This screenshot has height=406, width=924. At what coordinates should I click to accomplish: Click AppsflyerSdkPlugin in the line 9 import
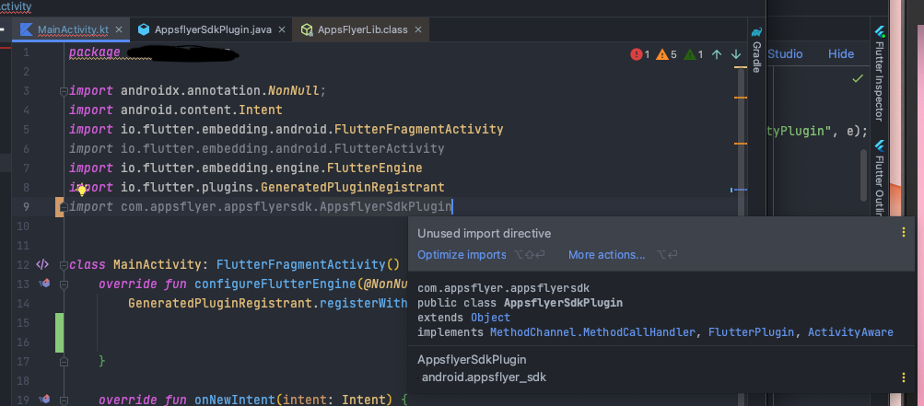click(386, 206)
